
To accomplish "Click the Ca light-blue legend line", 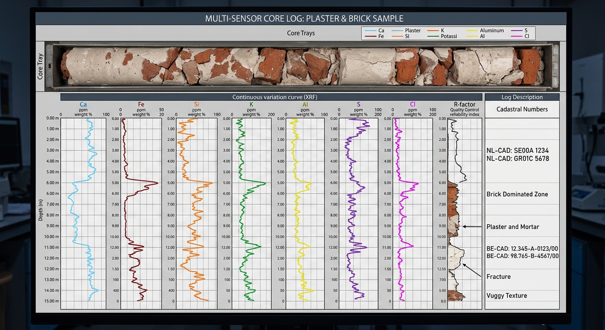I will point(370,31).
